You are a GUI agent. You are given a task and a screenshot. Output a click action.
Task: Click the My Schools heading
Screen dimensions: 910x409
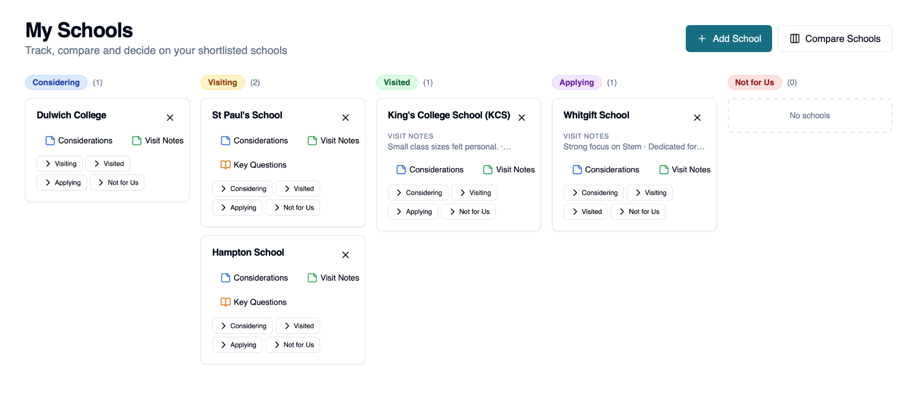(x=79, y=30)
